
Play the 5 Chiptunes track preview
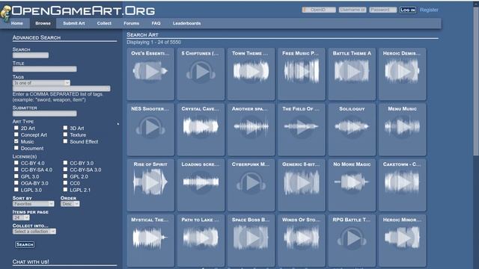201,72
